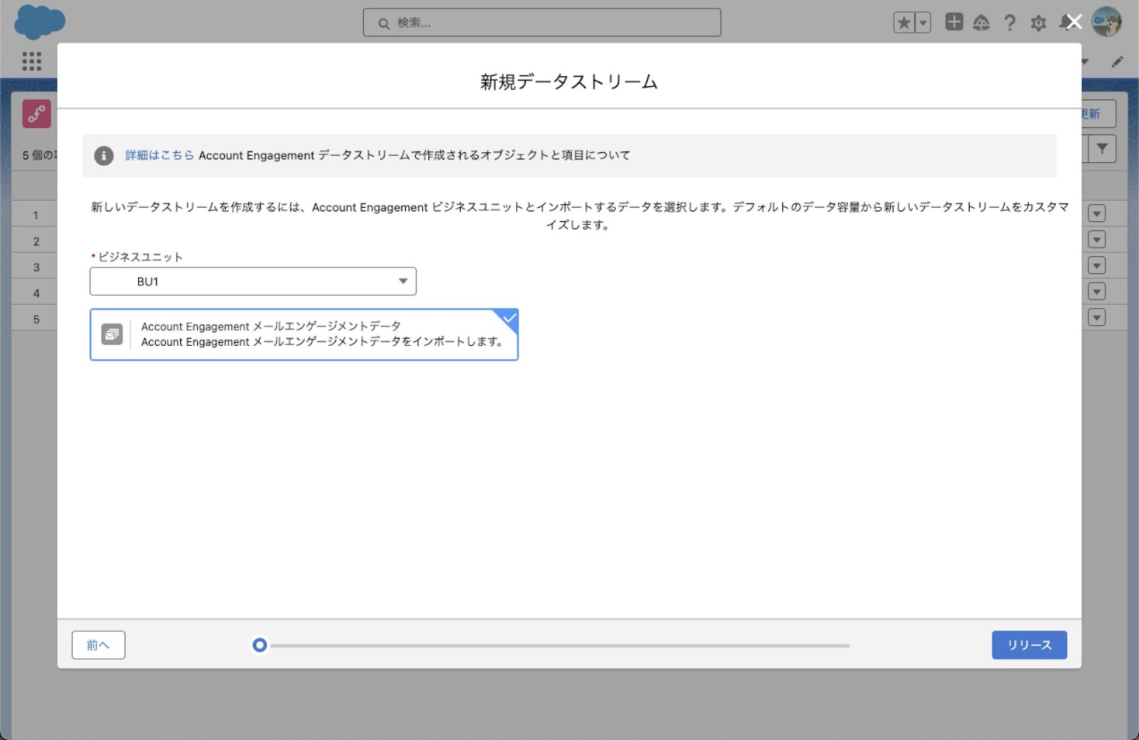
Task: Click the リリース button
Action: [1029, 645]
